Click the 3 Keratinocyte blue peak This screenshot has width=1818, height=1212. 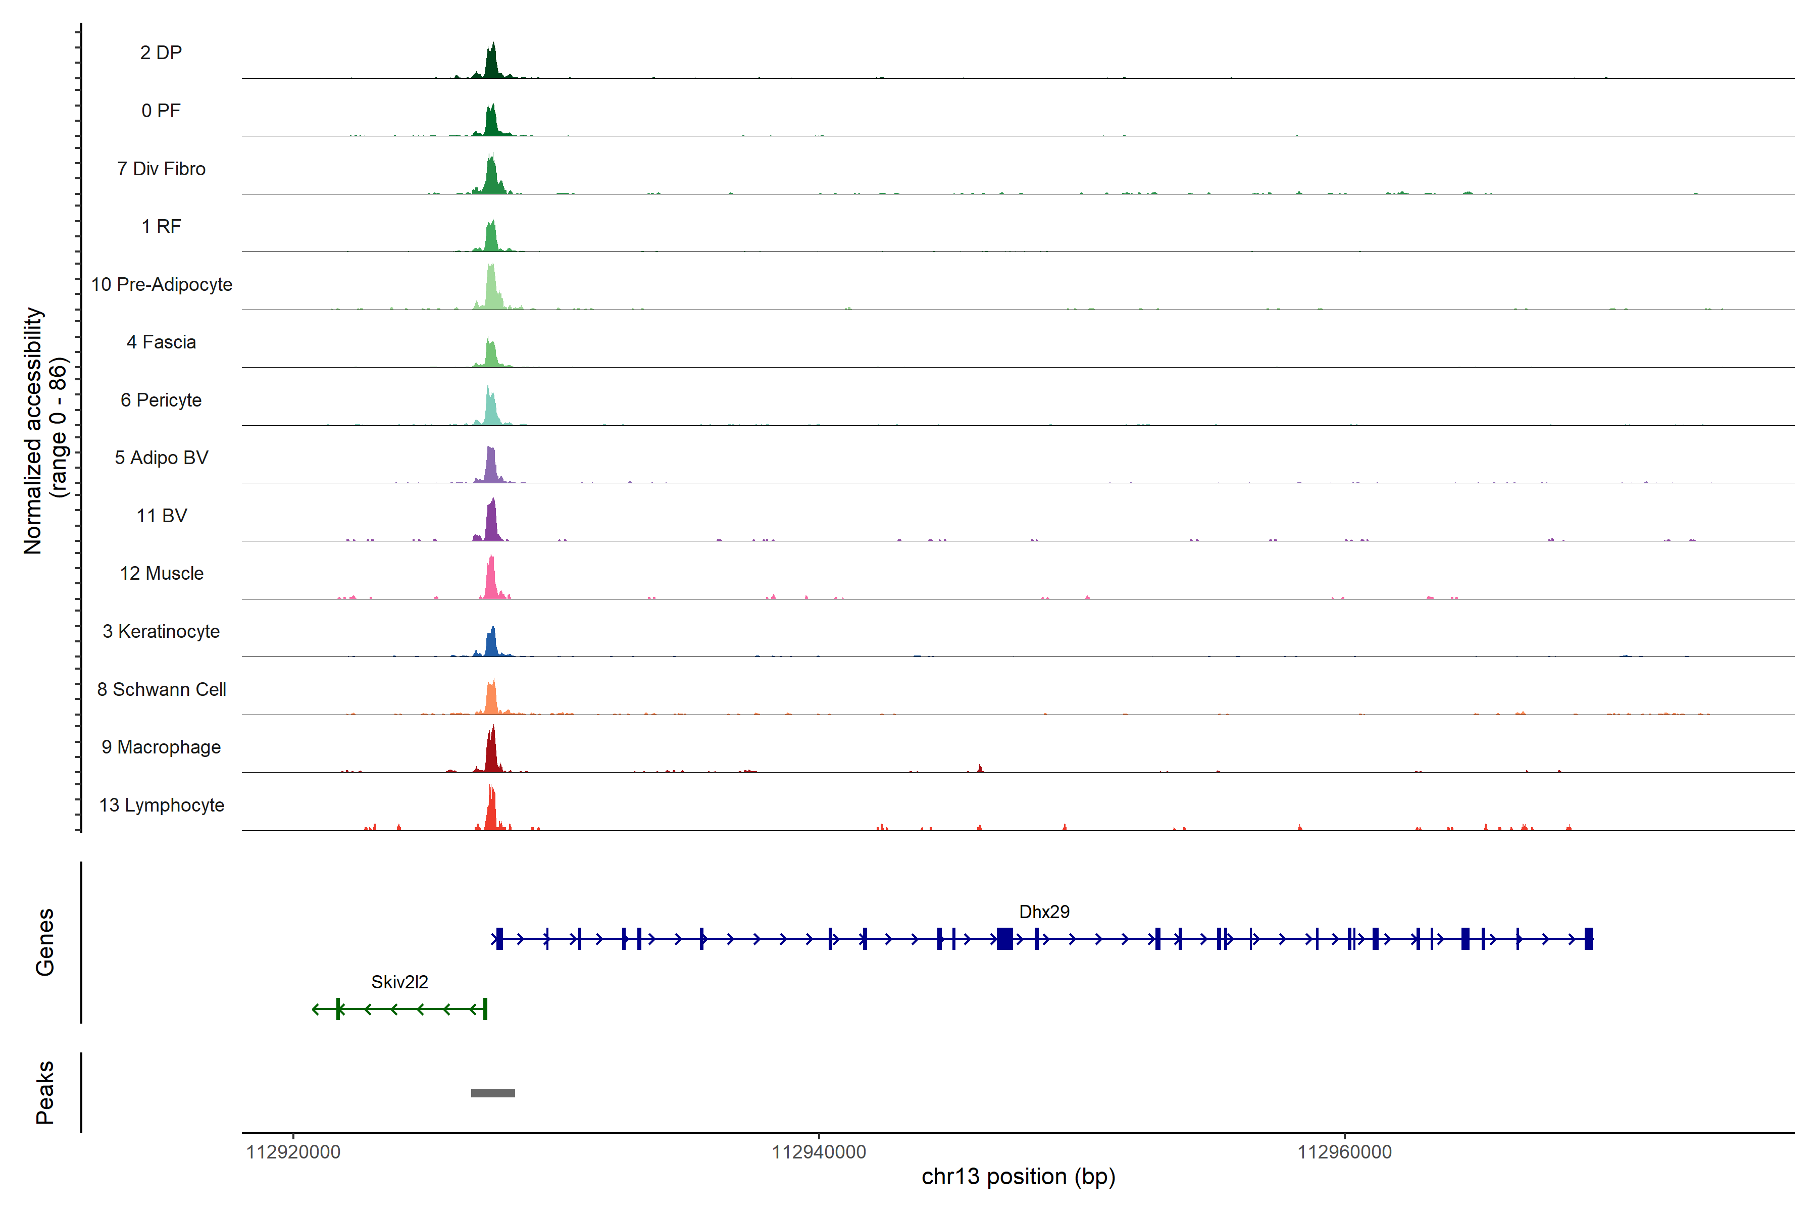pyautogui.click(x=491, y=645)
